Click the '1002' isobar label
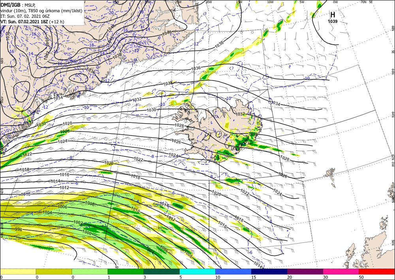The image size is (395, 280). 78,222
